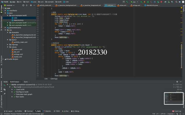Switch to activity_main.xml editor tab

coord(44,5)
